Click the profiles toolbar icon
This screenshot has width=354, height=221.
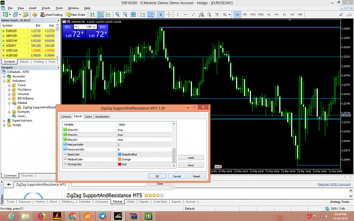(x=15, y=15)
